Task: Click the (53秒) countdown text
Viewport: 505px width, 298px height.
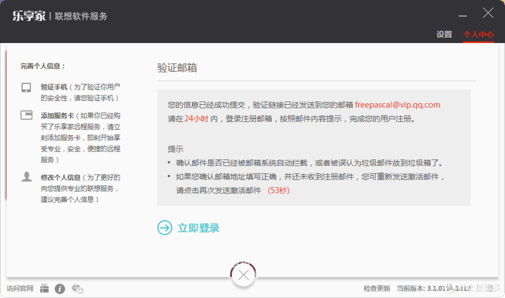Action: [279, 190]
